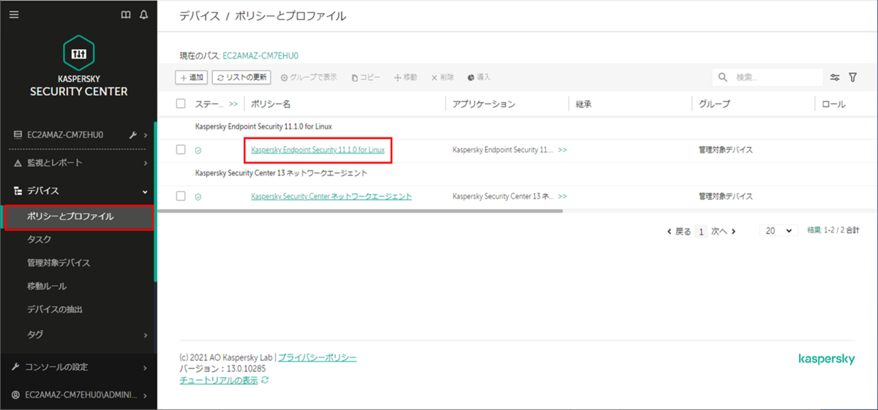
Task: Sort by グループ column header
Action: tap(714, 105)
